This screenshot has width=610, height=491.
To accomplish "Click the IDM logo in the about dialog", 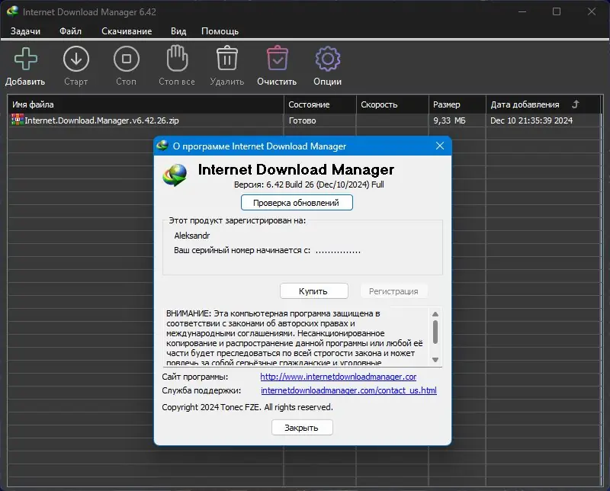I will (175, 175).
